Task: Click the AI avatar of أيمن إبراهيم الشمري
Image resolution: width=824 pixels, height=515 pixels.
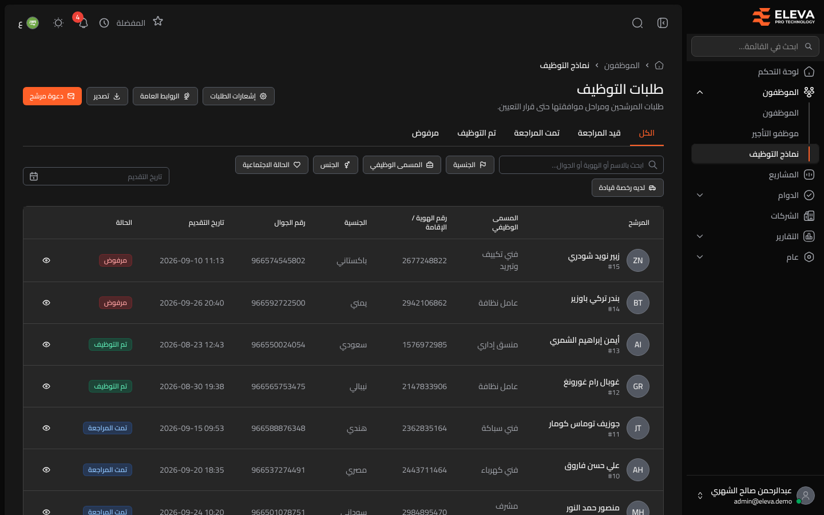Action: point(638,344)
